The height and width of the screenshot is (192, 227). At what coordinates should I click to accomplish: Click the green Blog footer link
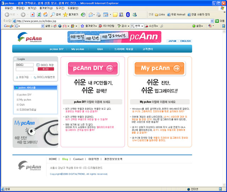point(65,159)
